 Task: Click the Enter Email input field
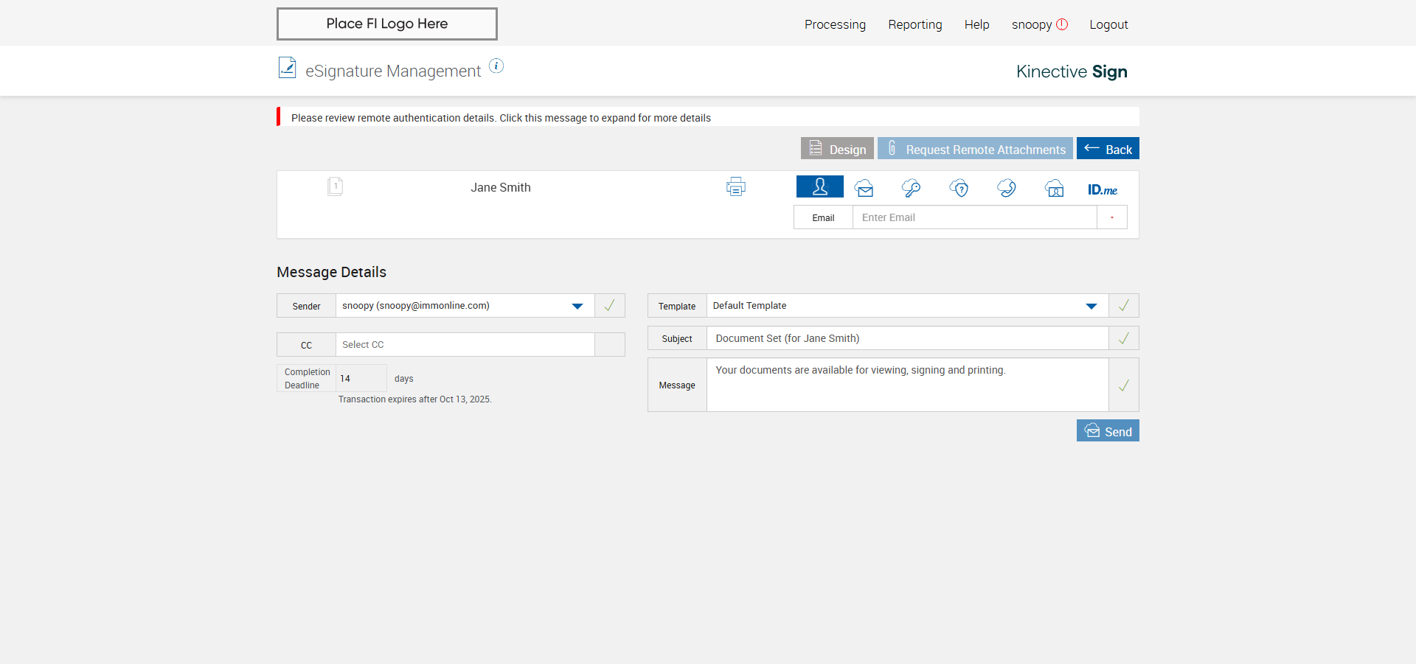(974, 217)
